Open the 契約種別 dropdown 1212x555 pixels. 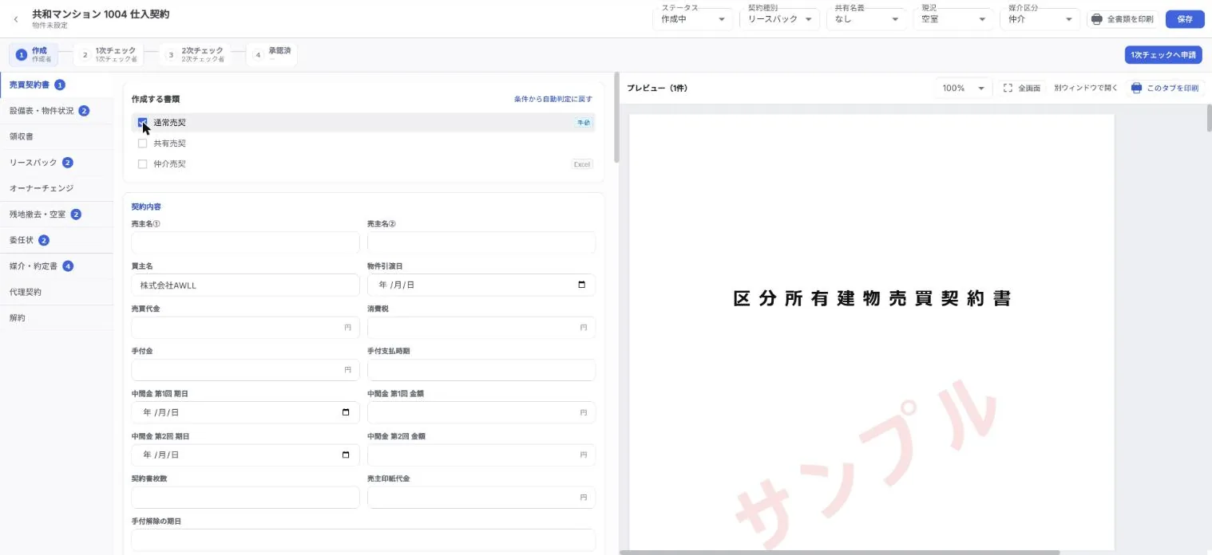(x=779, y=19)
